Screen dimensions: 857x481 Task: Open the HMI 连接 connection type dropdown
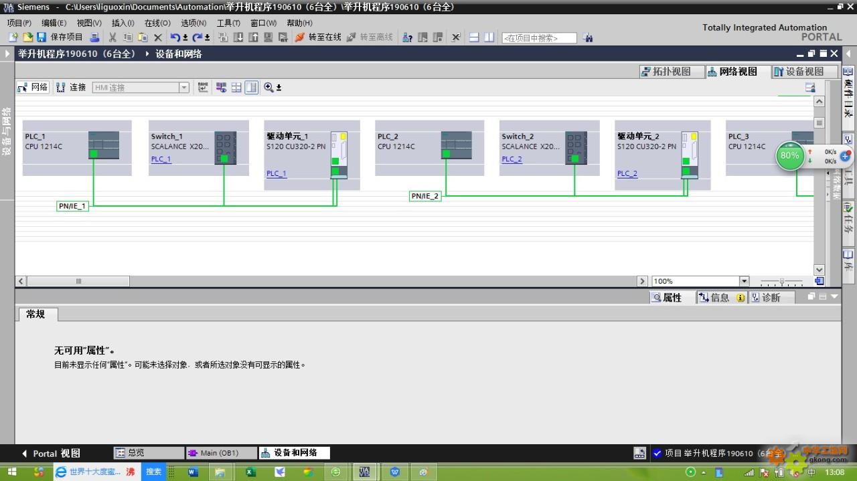[184, 88]
